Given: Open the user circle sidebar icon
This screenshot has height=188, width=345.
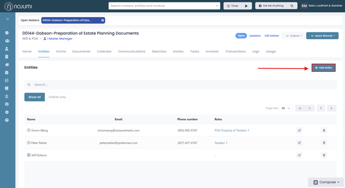Looking at the screenshot, I should [7, 104].
